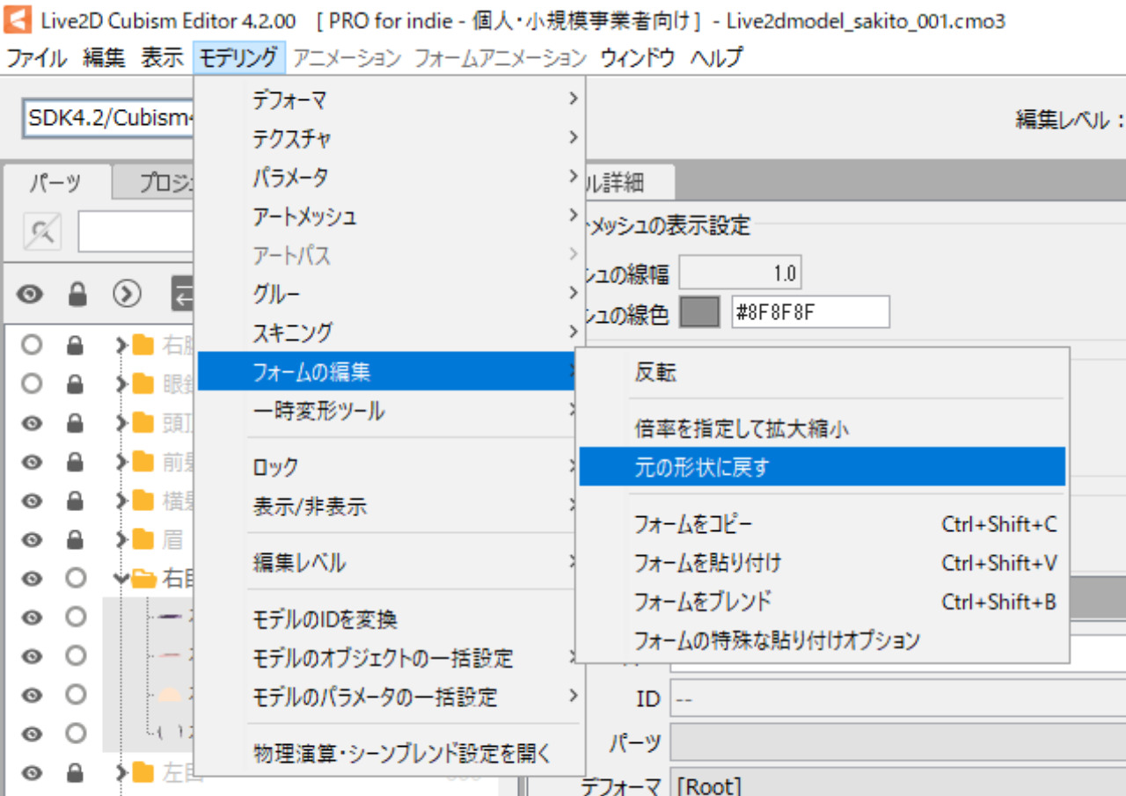Open the パラメータ submenu
The width and height of the screenshot is (1126, 796).
pyautogui.click(x=390, y=177)
